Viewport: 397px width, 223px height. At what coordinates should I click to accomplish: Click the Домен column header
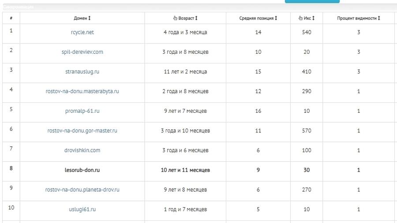(x=82, y=18)
